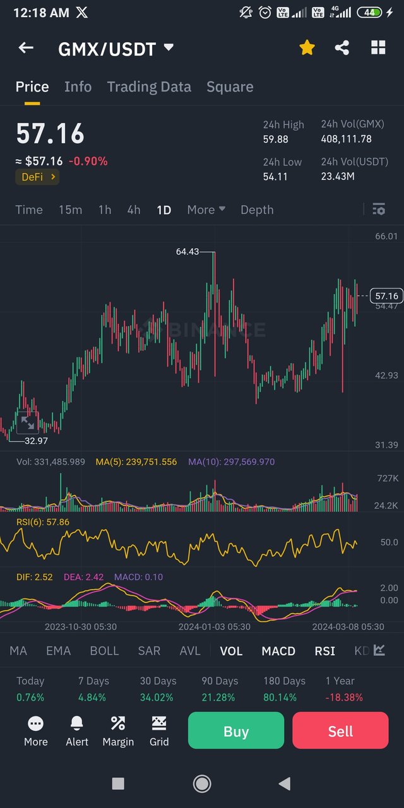Open chart settings icon beside Depth
This screenshot has height=808, width=404.
tap(379, 209)
